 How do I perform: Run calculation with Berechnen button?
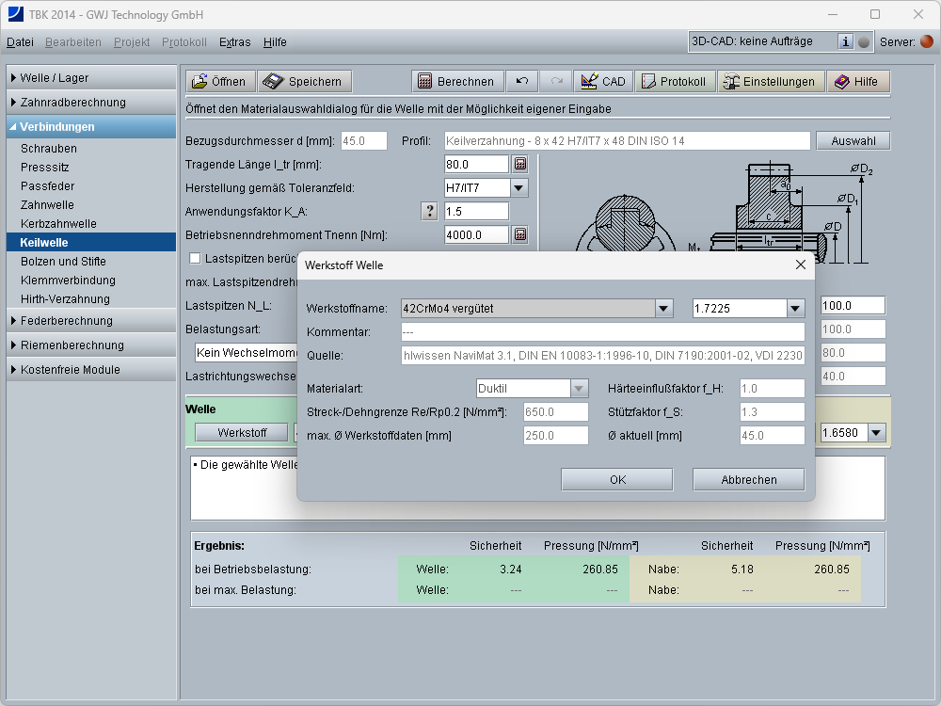(x=456, y=81)
